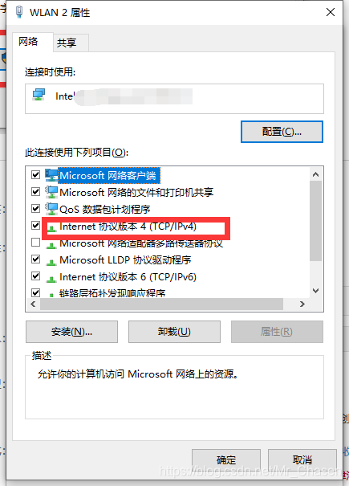Click the QoS 数据包计划程序 icon

click(51, 209)
